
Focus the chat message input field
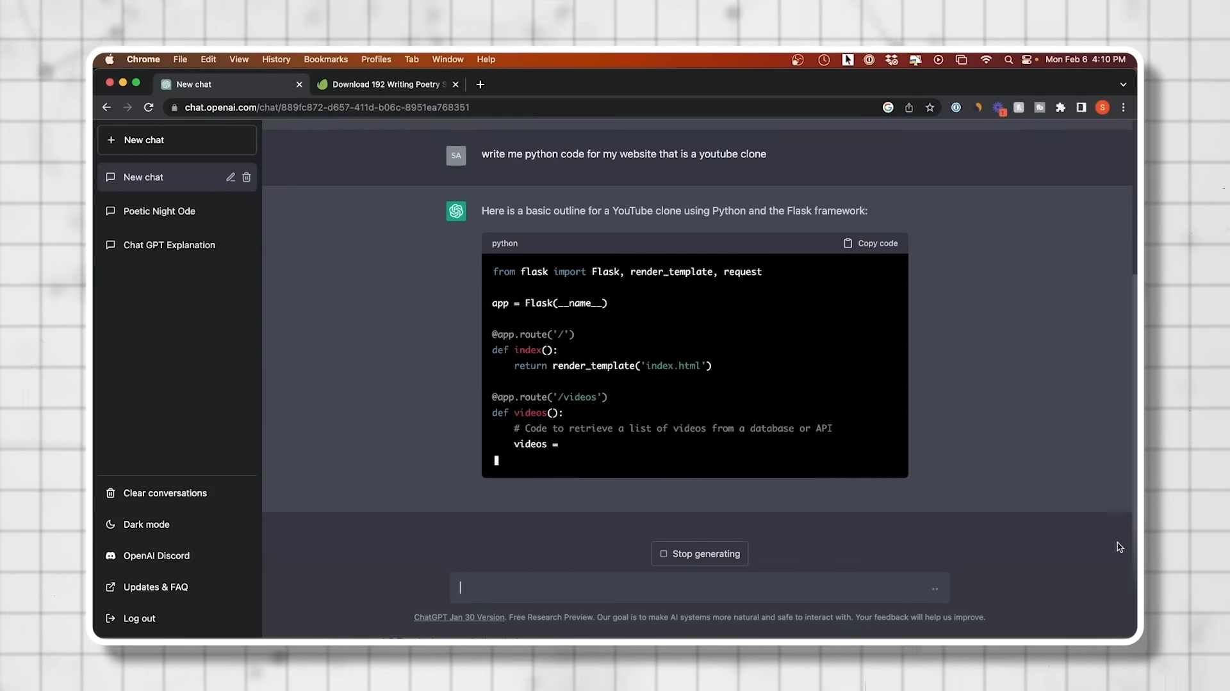(692, 587)
